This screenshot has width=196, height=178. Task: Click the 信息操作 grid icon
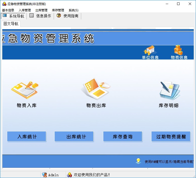pos(32,15)
